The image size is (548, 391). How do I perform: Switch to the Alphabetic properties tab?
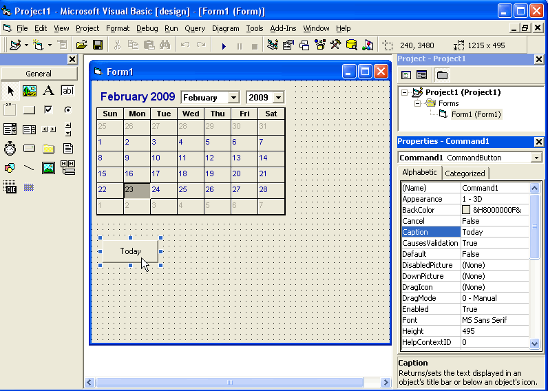(x=419, y=172)
